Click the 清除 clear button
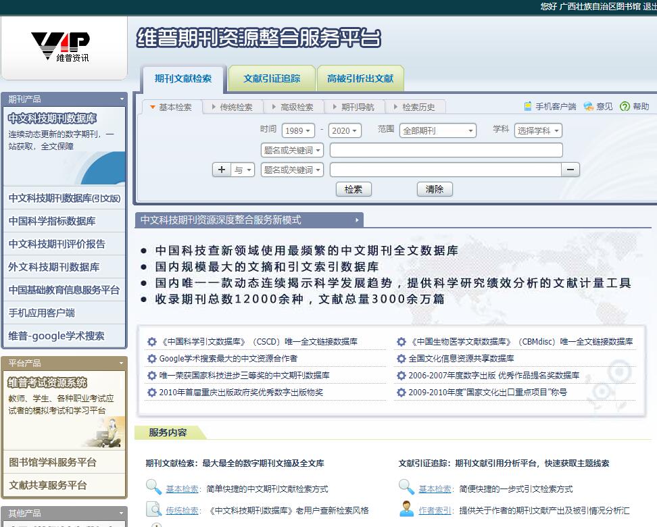This screenshot has height=527, width=657. point(435,189)
